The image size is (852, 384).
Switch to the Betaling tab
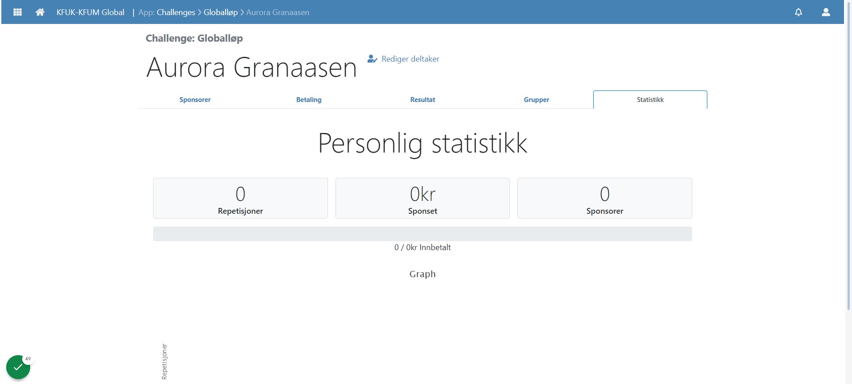pos(309,100)
